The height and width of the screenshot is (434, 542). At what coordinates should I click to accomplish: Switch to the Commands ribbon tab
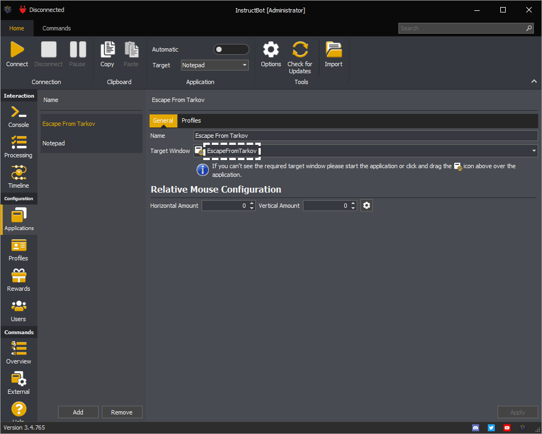57,28
